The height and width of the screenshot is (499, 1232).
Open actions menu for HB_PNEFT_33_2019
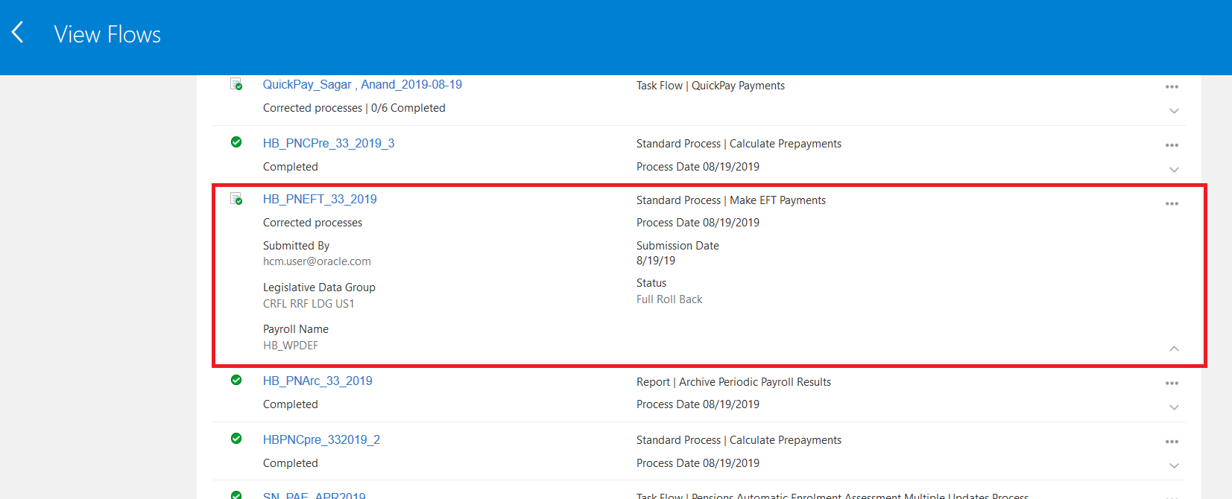click(1172, 203)
